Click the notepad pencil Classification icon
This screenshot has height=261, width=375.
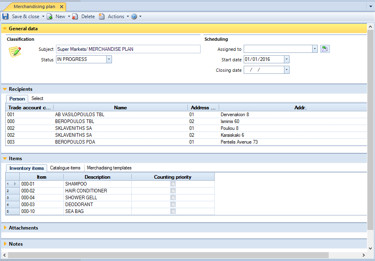15,52
